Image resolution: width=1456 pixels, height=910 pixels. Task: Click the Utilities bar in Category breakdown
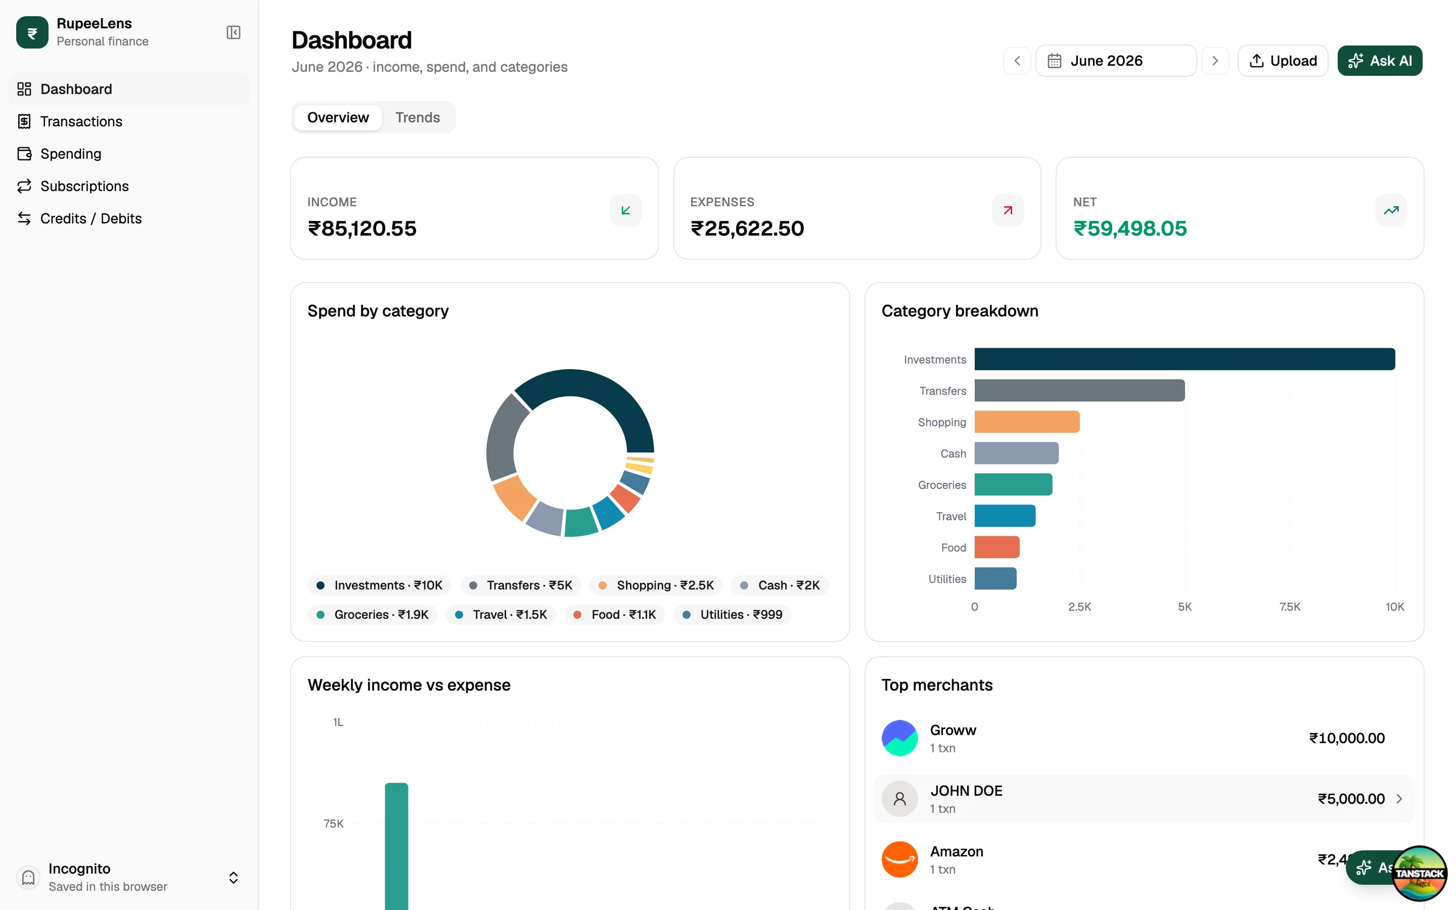pos(995,578)
